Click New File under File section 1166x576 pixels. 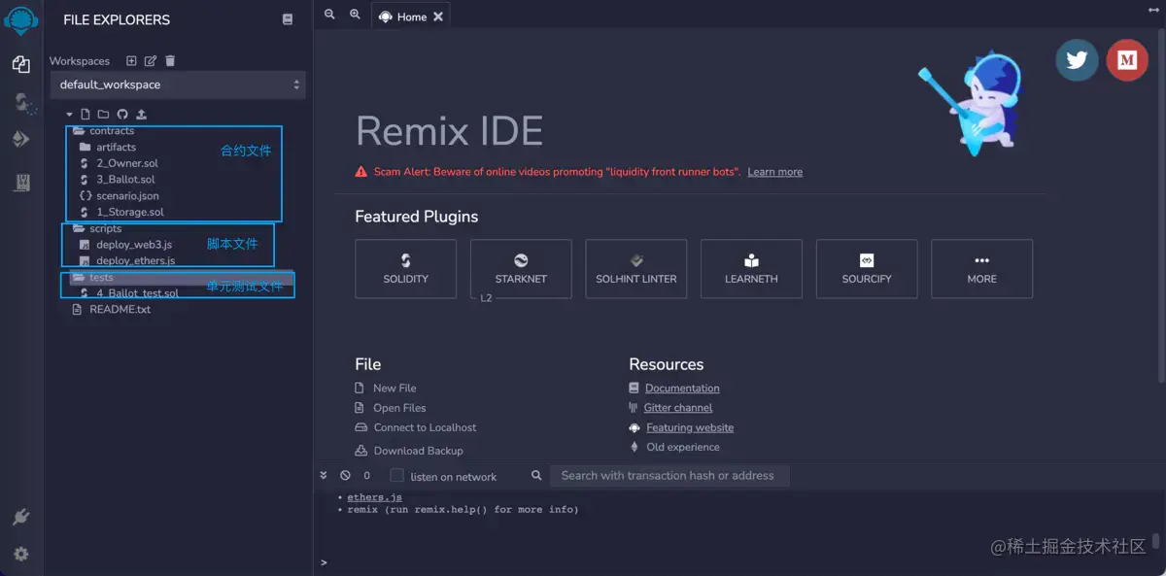tap(394, 388)
